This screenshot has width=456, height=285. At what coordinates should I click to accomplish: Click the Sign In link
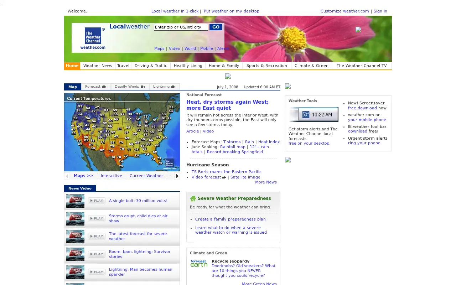[380, 11]
